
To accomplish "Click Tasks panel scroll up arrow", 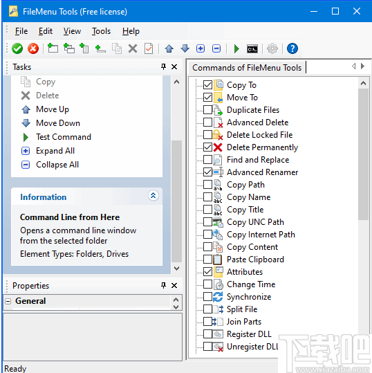I will [176, 82].
